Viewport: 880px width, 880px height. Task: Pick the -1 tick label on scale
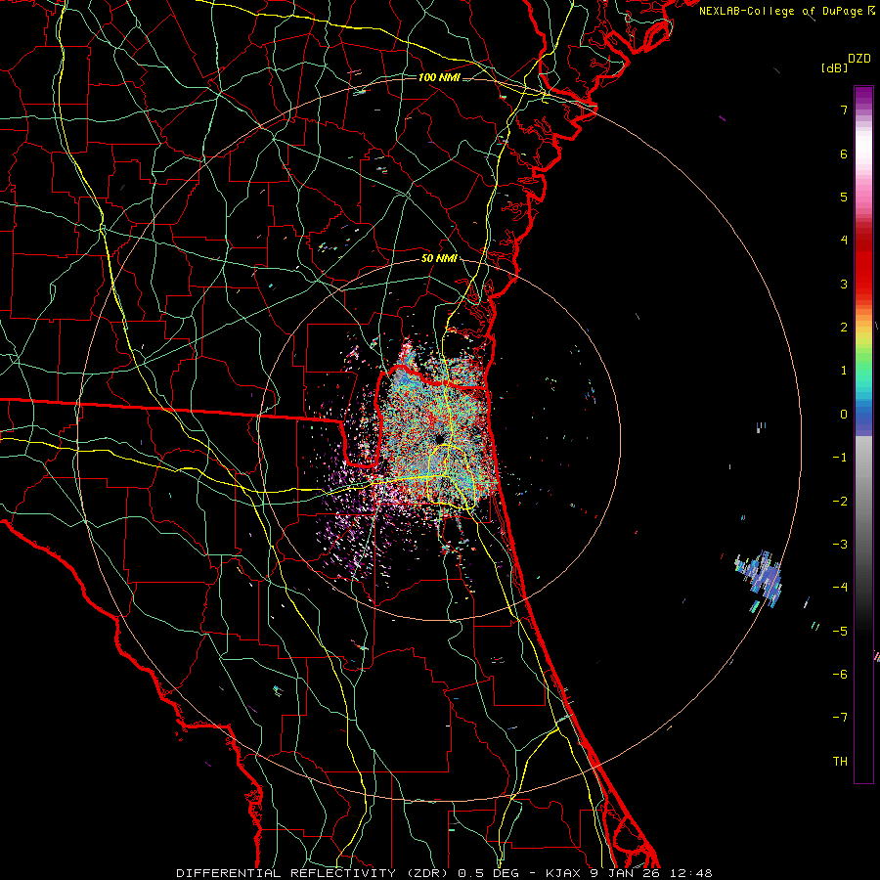pos(840,458)
